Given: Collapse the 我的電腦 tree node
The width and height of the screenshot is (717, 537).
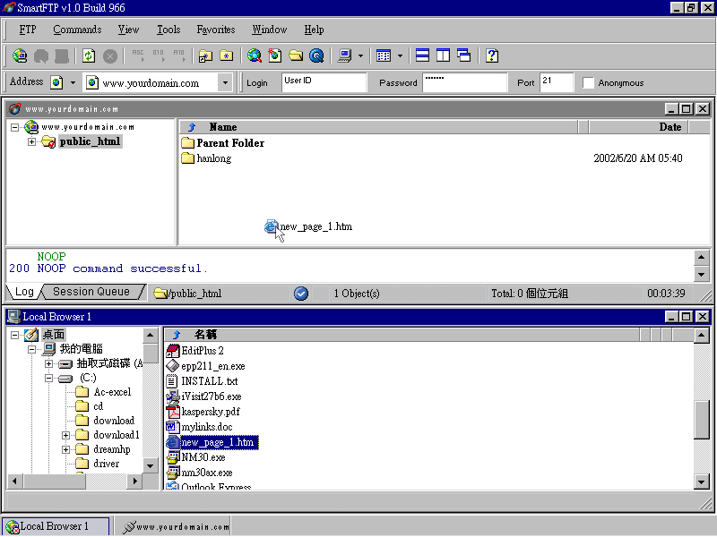Looking at the screenshot, I should click(x=31, y=349).
